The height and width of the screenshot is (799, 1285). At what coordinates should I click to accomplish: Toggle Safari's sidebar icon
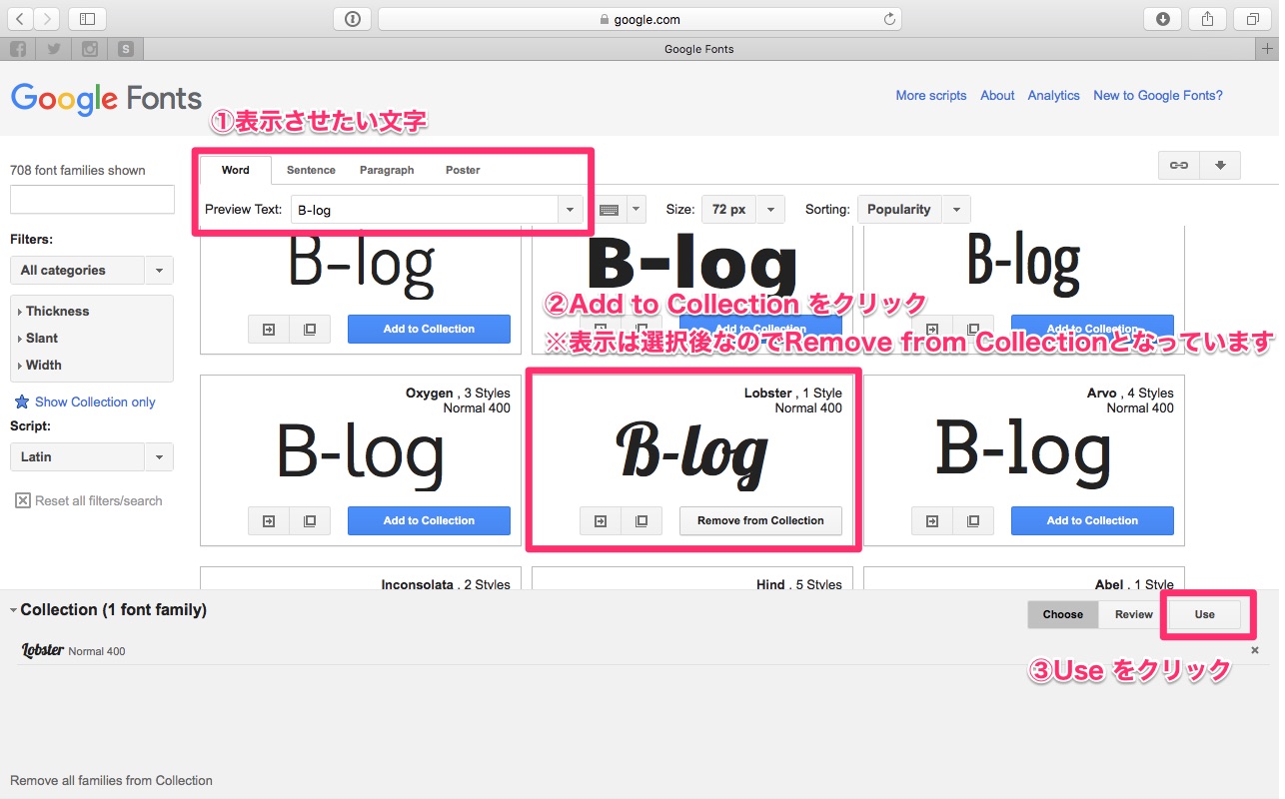click(87, 19)
